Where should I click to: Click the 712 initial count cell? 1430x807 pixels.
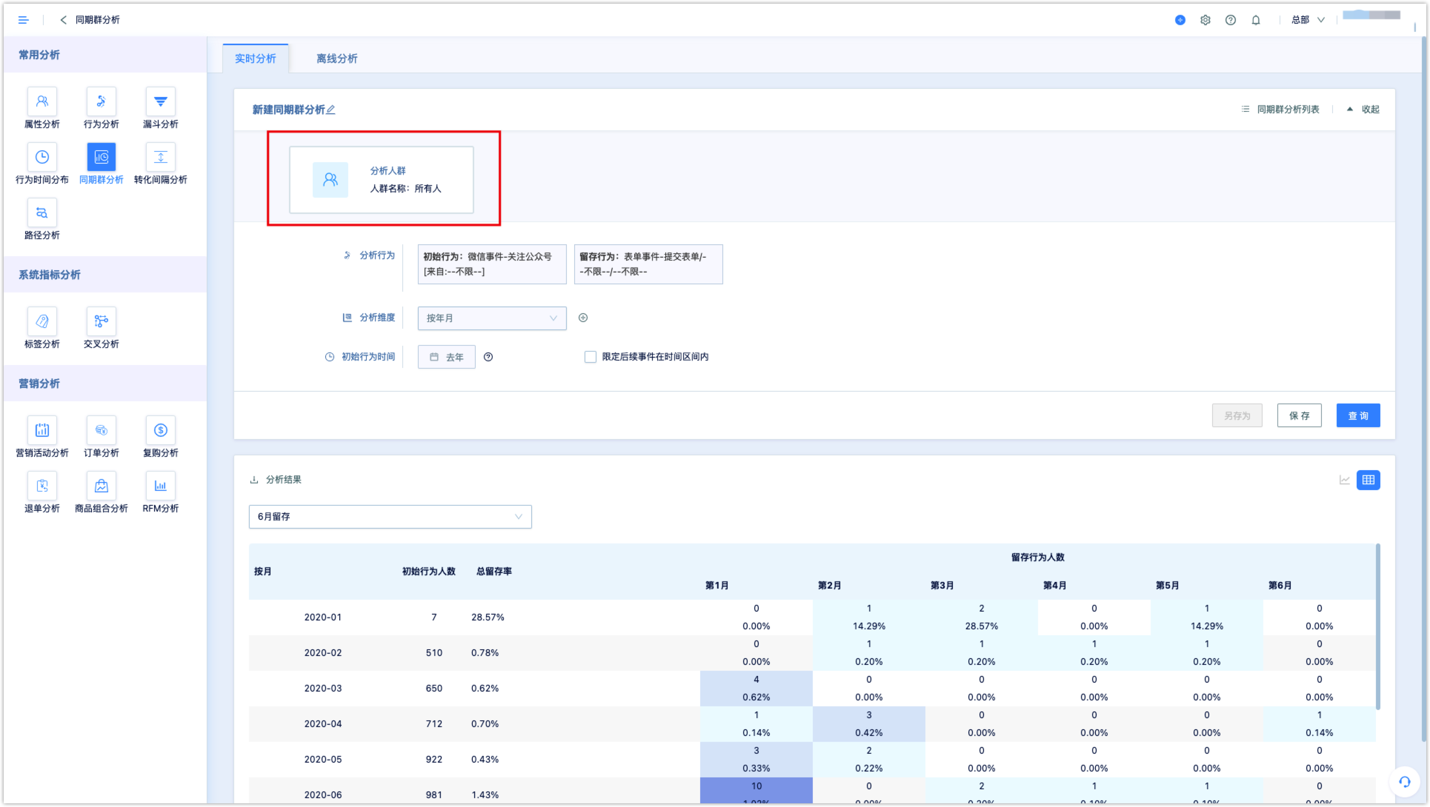pyautogui.click(x=433, y=723)
